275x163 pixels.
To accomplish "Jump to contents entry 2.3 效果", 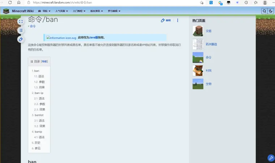I will pyautogui.click(x=40, y=109).
